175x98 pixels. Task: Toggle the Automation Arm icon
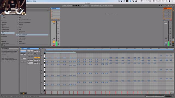83,6
